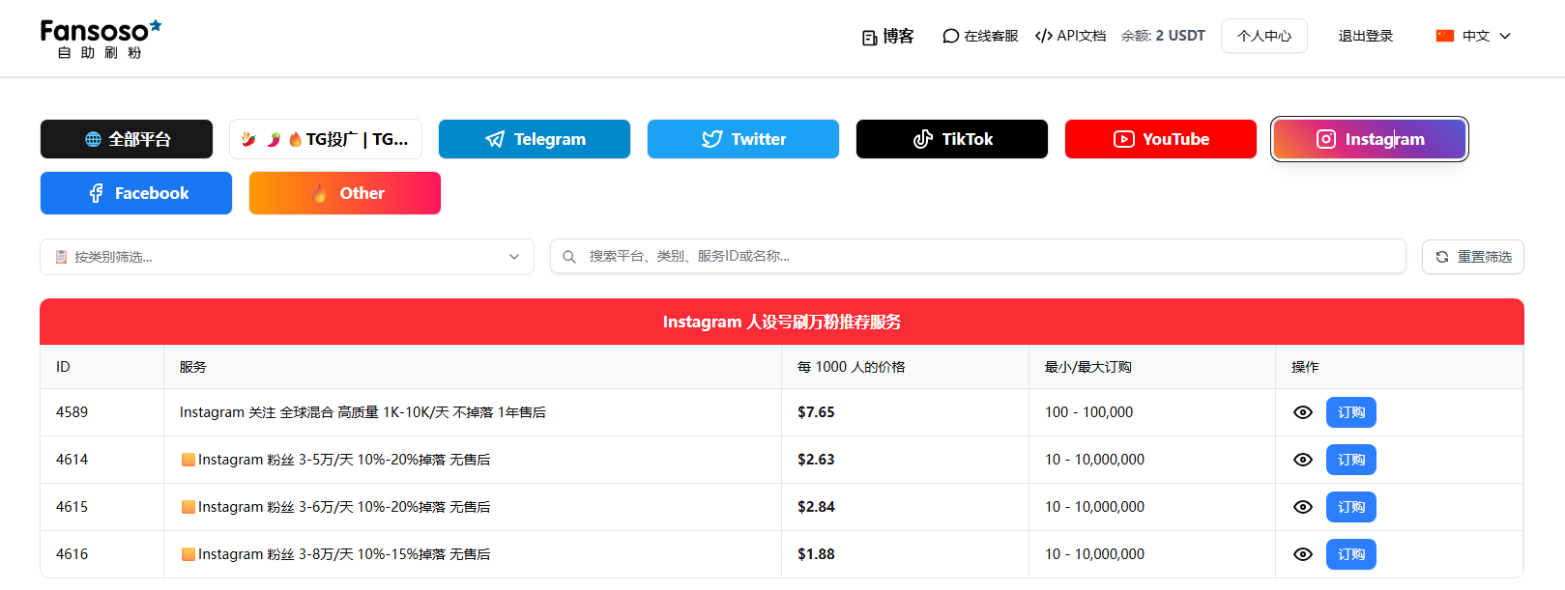The width and height of the screenshot is (1565, 590).
Task: Click the Telegram paper plane icon
Action: pos(495,139)
